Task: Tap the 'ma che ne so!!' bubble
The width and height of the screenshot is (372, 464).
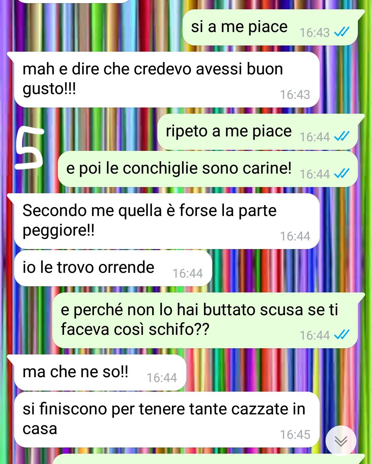Action: [100, 373]
